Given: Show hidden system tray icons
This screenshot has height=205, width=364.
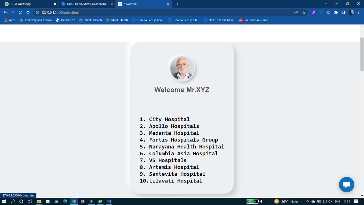Looking at the screenshot, I should 302,201.
